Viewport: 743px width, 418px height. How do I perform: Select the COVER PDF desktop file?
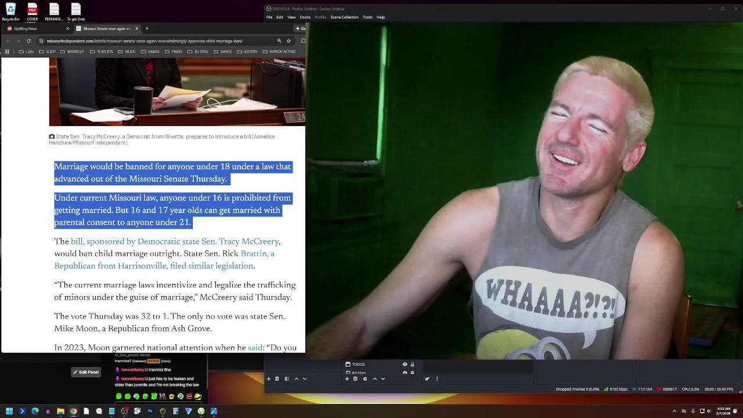32,12
